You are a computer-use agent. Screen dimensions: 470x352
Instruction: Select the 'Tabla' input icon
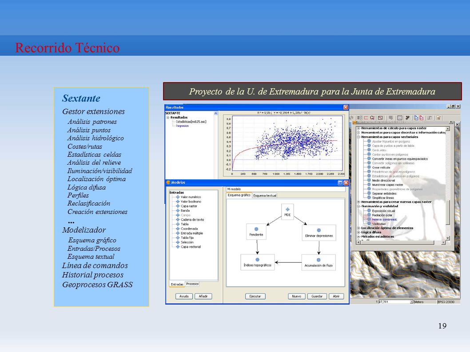178,224
